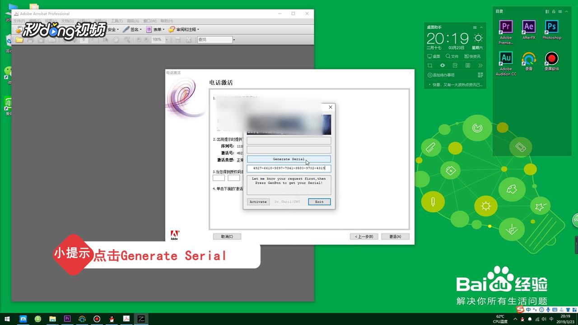Toggle the lock icon in 目录 panel
578x325 pixels.
554,12
